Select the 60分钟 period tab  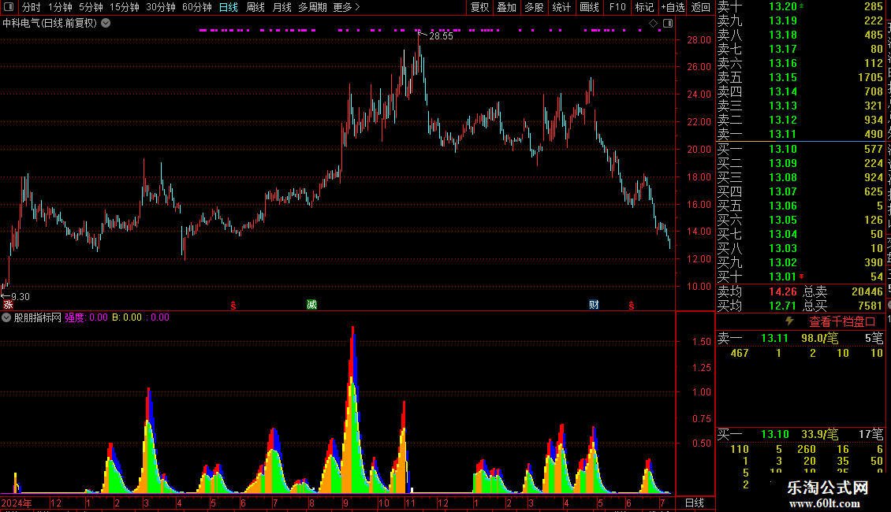(196, 7)
